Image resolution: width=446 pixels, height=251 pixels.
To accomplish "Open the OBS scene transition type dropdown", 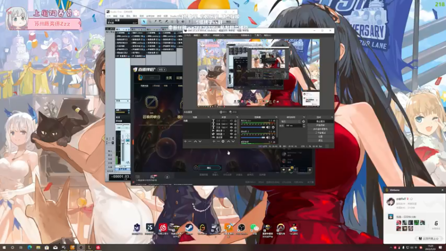I will 290,121.
